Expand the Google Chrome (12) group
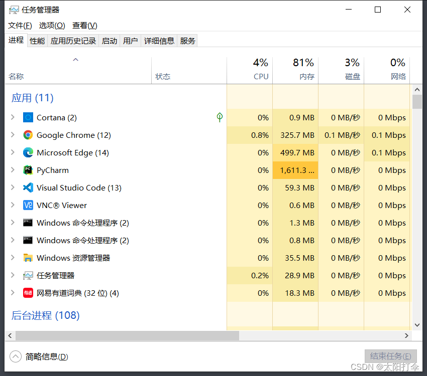 coord(13,135)
